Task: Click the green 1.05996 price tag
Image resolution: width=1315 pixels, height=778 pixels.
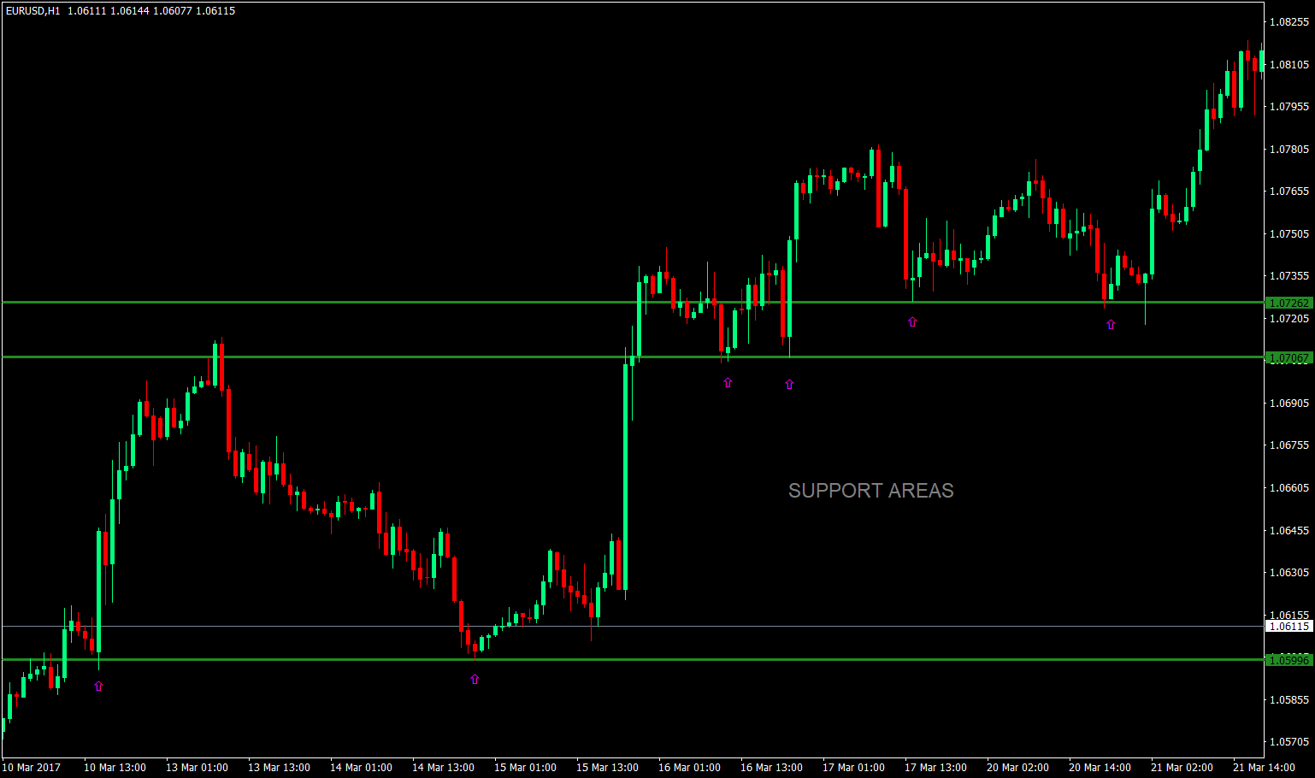Action: 1288,660
